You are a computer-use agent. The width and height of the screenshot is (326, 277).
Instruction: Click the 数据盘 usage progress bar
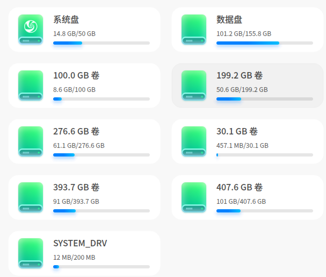coord(264,43)
